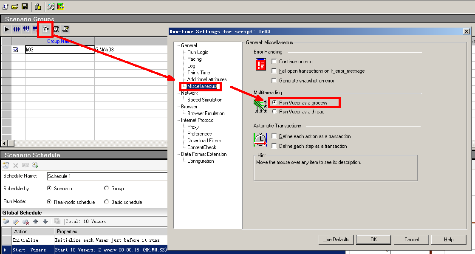Open the Virtual Users icon in Scenario Groups
The height and width of the screenshot is (254, 475).
(x=17, y=29)
